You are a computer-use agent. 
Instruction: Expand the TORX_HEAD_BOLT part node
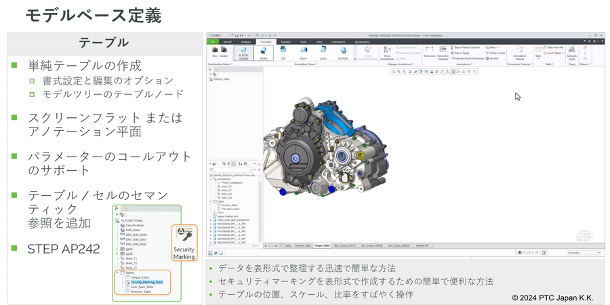click(x=211, y=220)
